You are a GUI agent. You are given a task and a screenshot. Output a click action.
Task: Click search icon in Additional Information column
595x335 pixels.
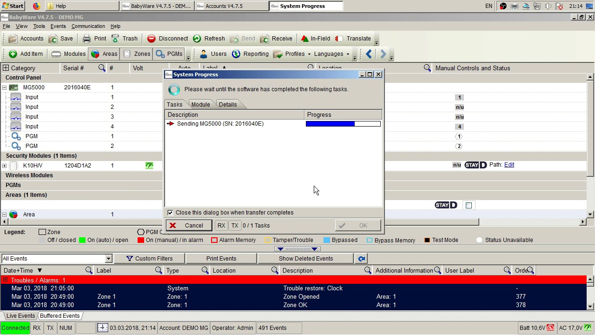[x=437, y=270]
